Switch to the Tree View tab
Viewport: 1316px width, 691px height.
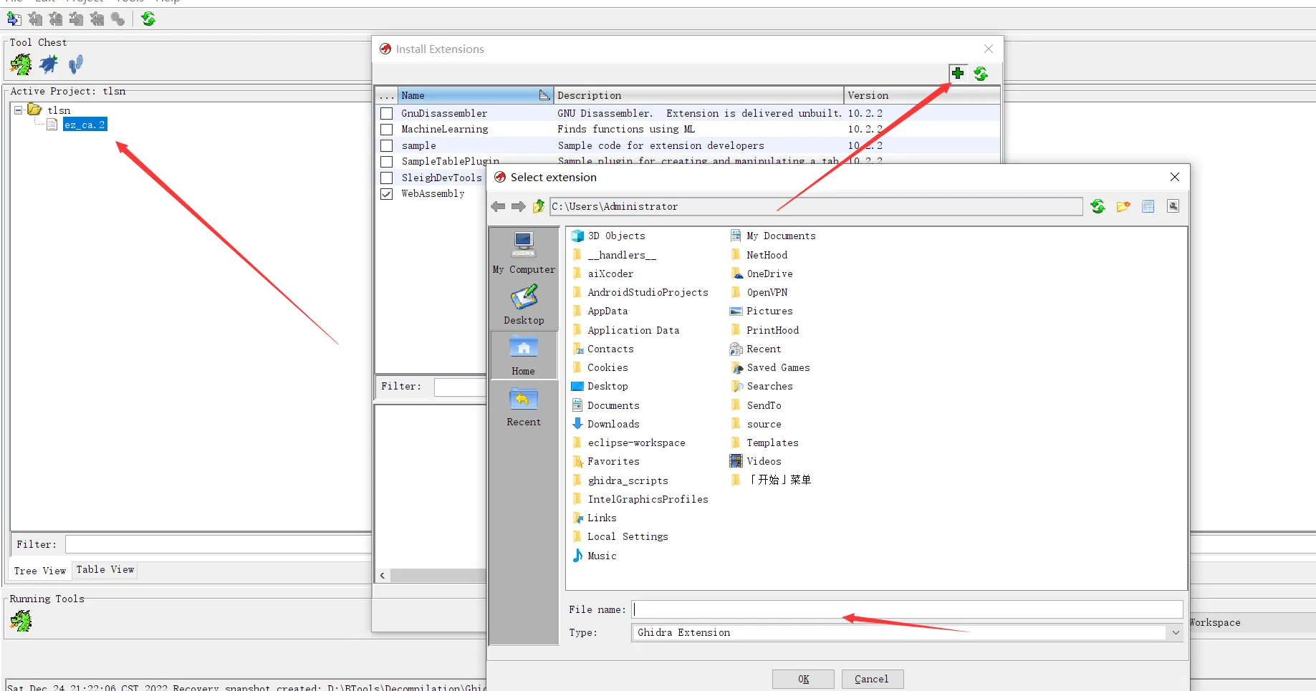pos(40,571)
